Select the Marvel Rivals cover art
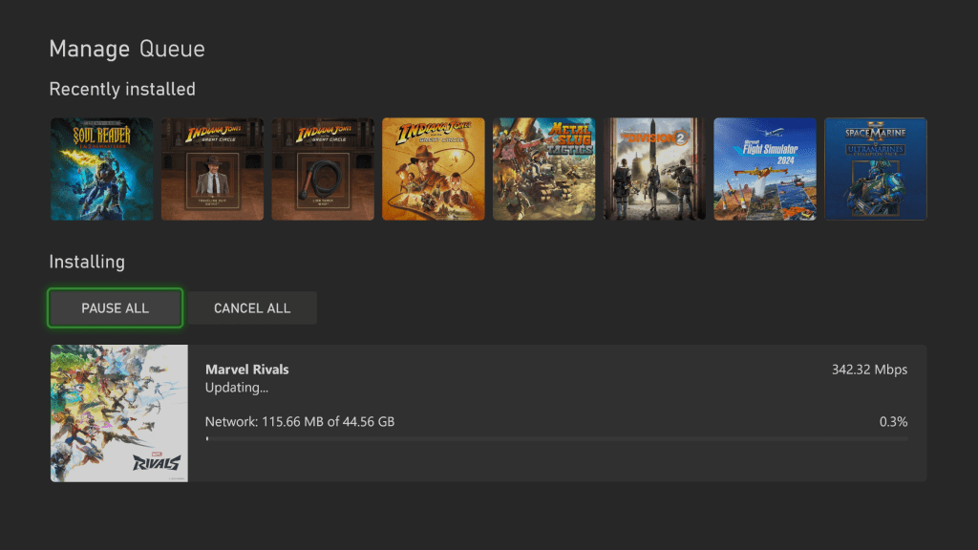The width and height of the screenshot is (978, 550). click(119, 413)
